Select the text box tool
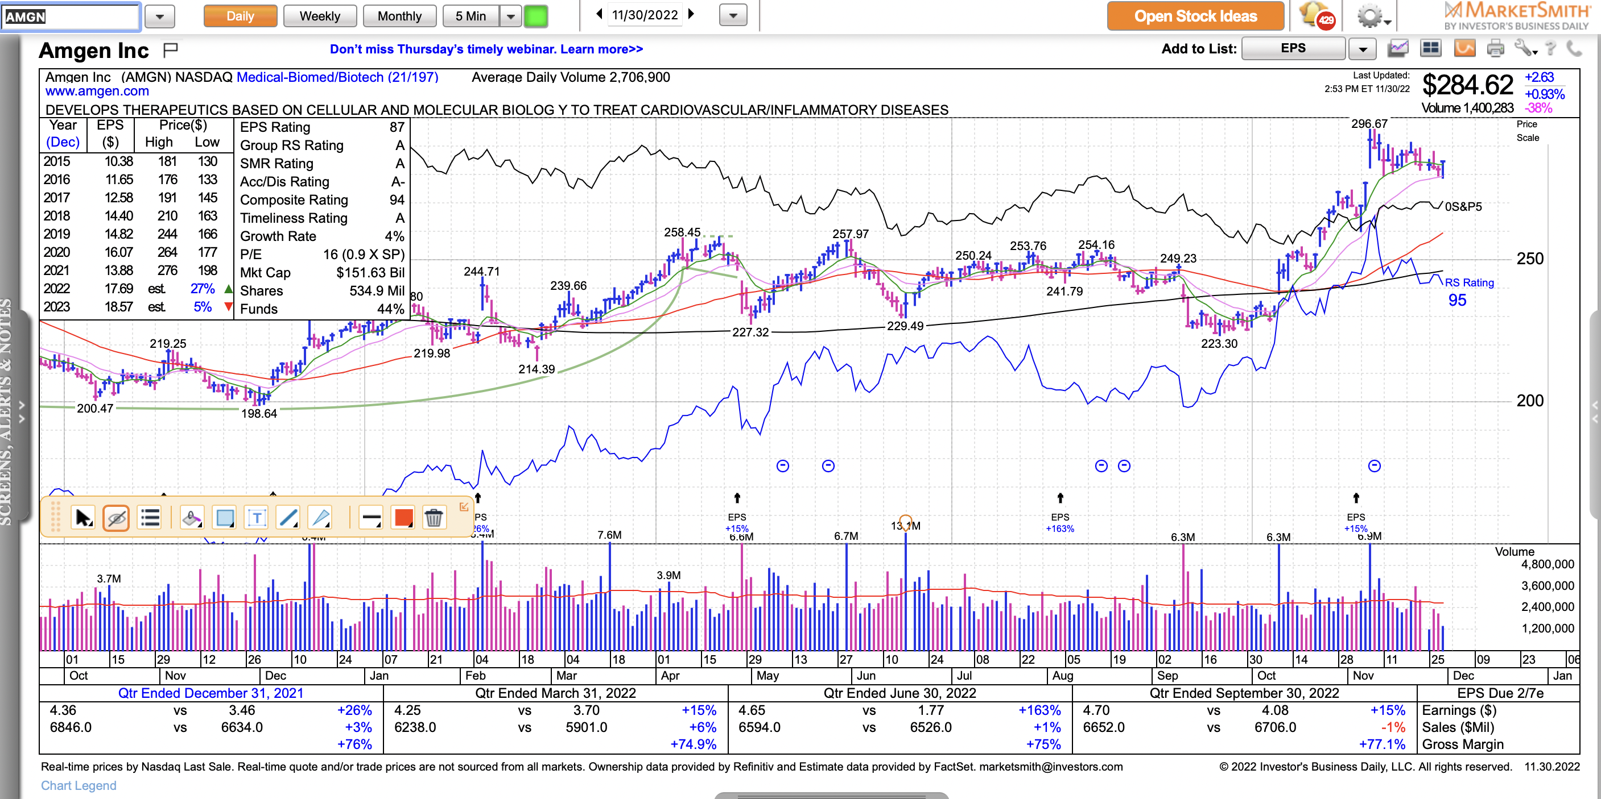The height and width of the screenshot is (799, 1601). pyautogui.click(x=257, y=517)
